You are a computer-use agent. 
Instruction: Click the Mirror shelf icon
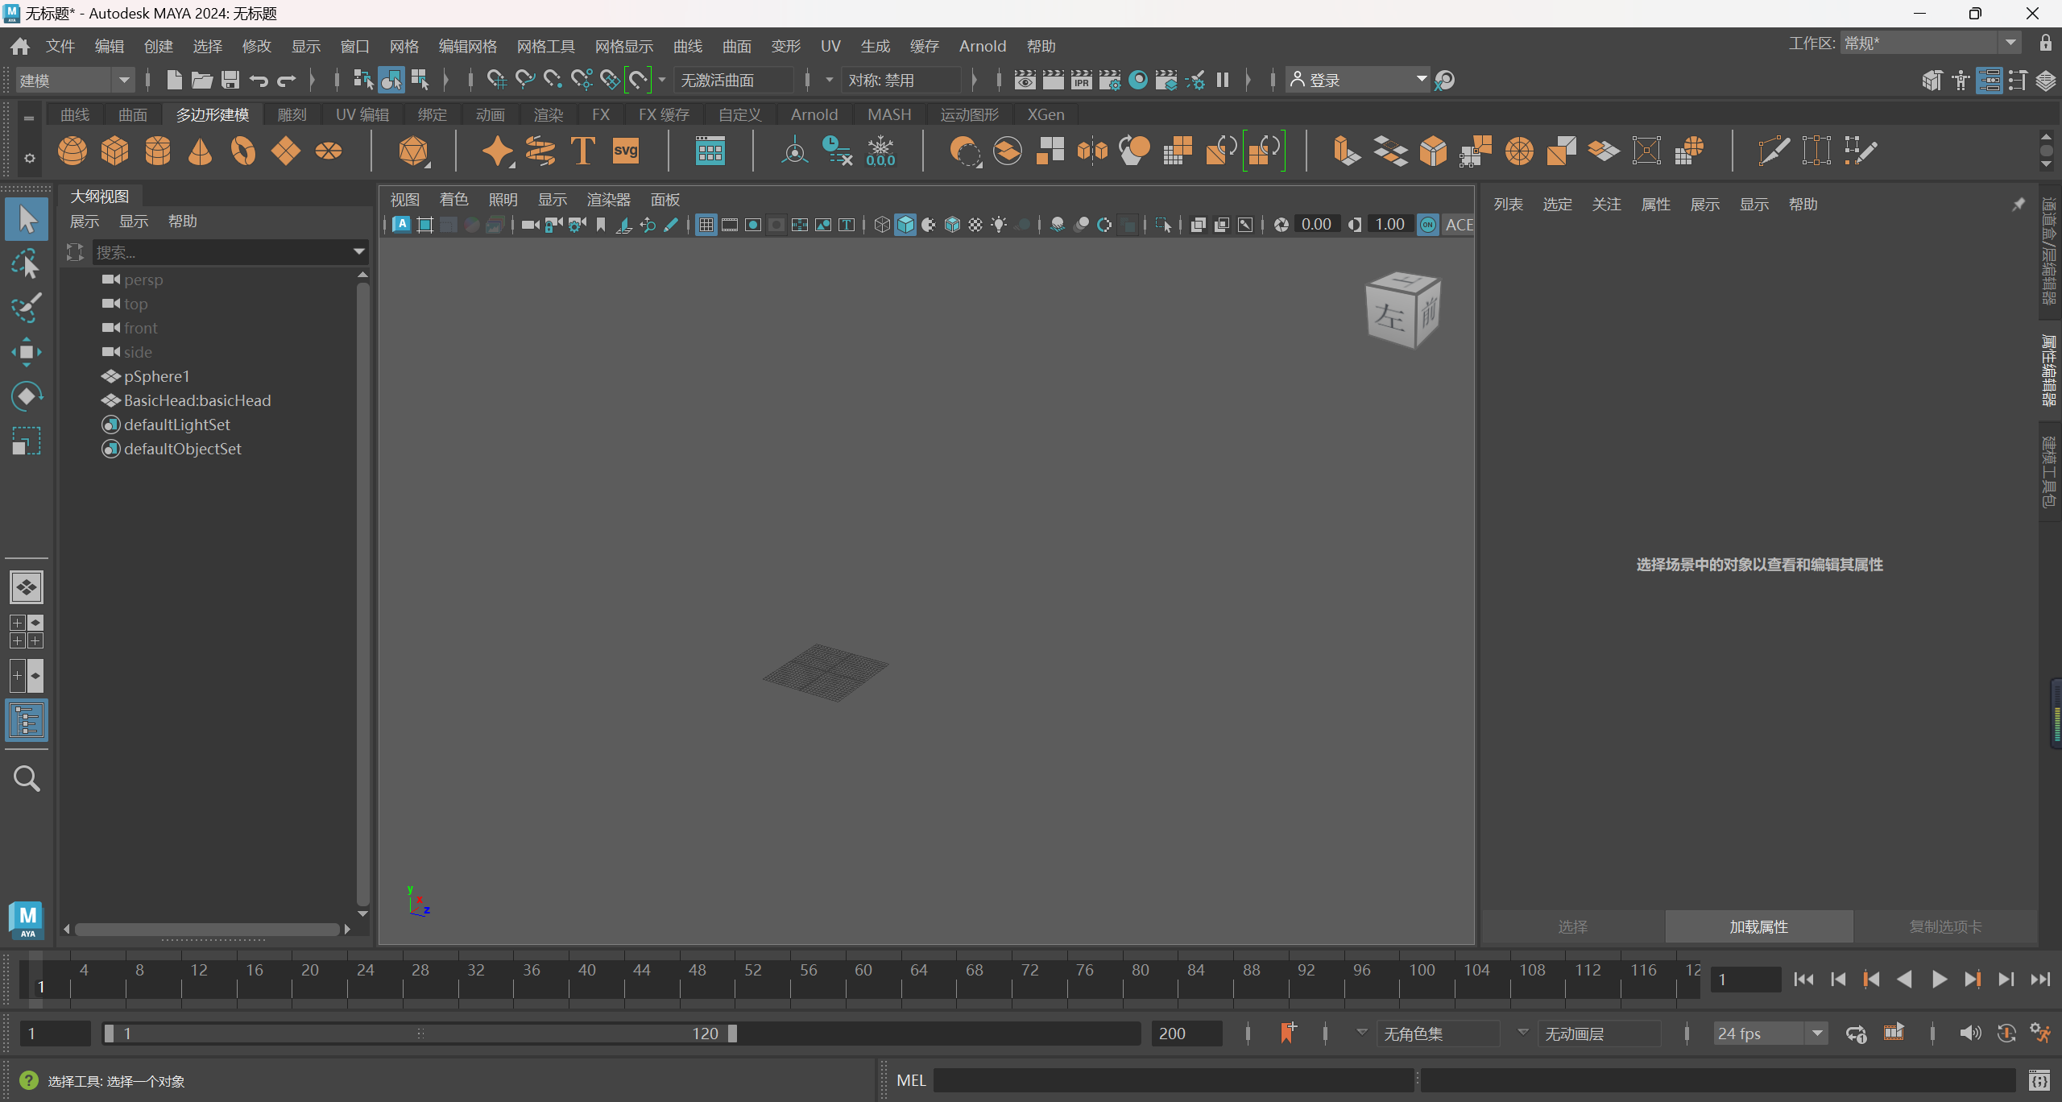click(1093, 151)
